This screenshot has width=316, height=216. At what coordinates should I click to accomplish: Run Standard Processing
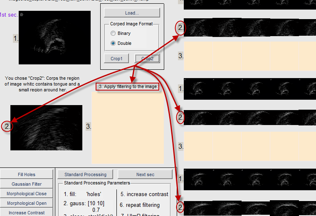pos(85,174)
